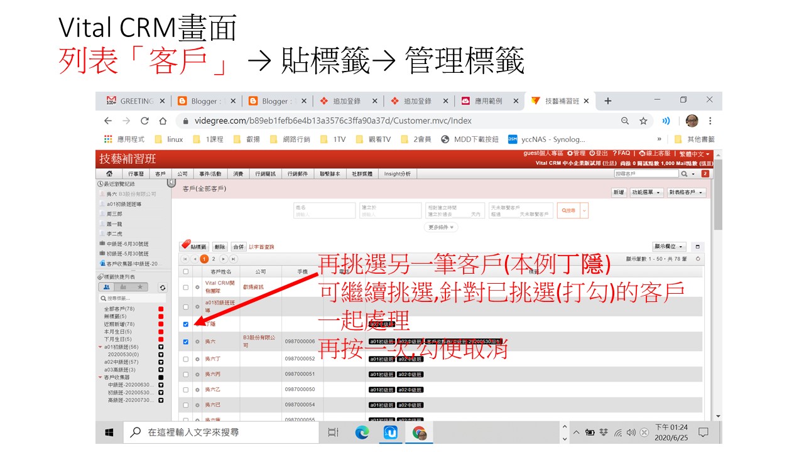Open Chrome menu three dots
Screen dimensions: 804x452
tap(710, 121)
